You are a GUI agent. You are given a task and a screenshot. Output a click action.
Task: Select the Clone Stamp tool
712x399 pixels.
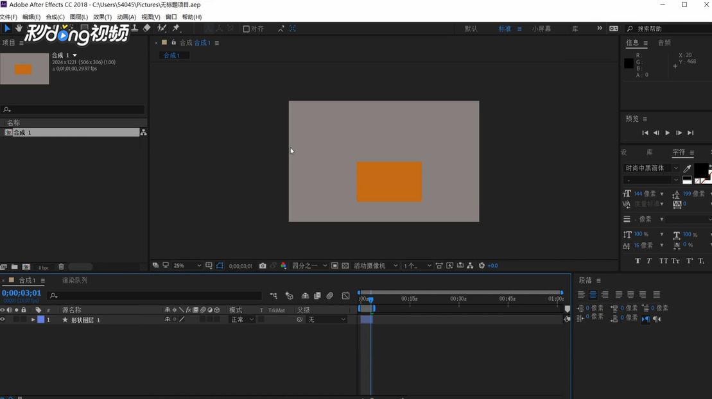pos(135,28)
